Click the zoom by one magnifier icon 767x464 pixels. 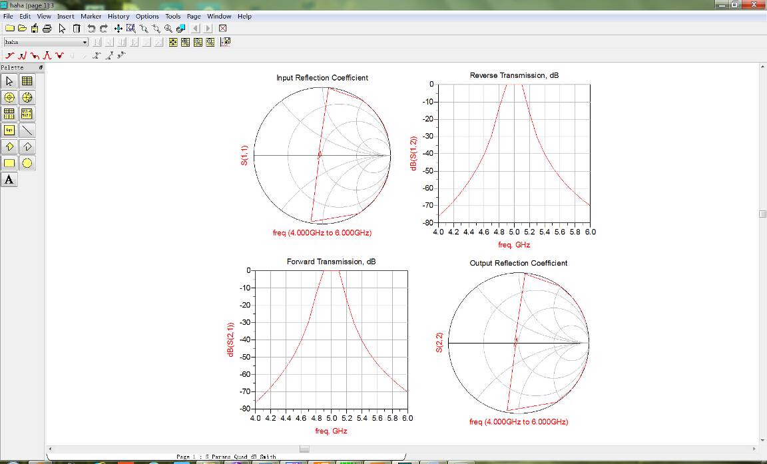pyautogui.click(x=168, y=29)
